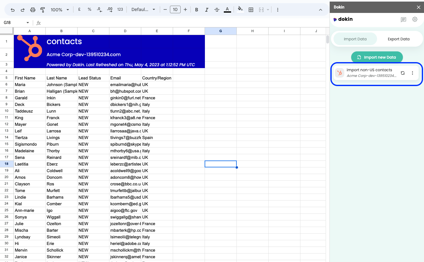Format as currency with pound icon
This screenshot has height=262, width=424.
click(79, 10)
